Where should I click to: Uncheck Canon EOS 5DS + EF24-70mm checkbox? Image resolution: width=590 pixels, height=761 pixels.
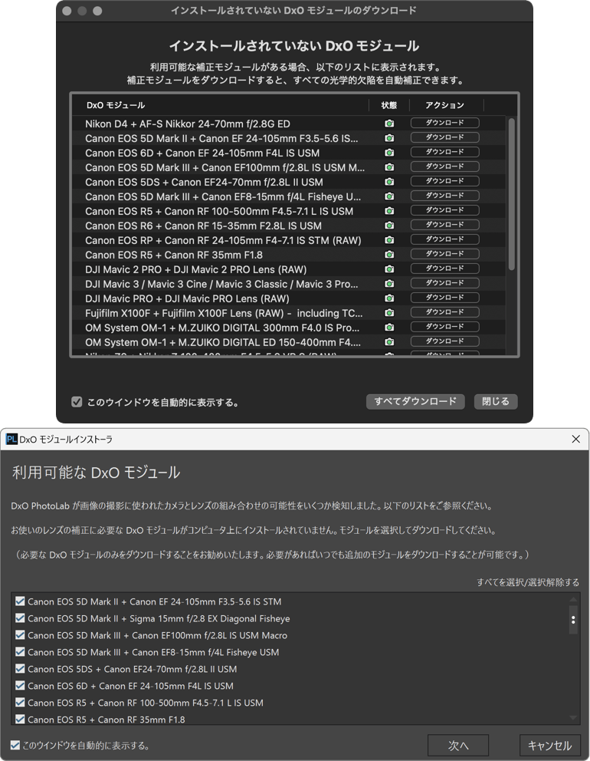(x=20, y=669)
